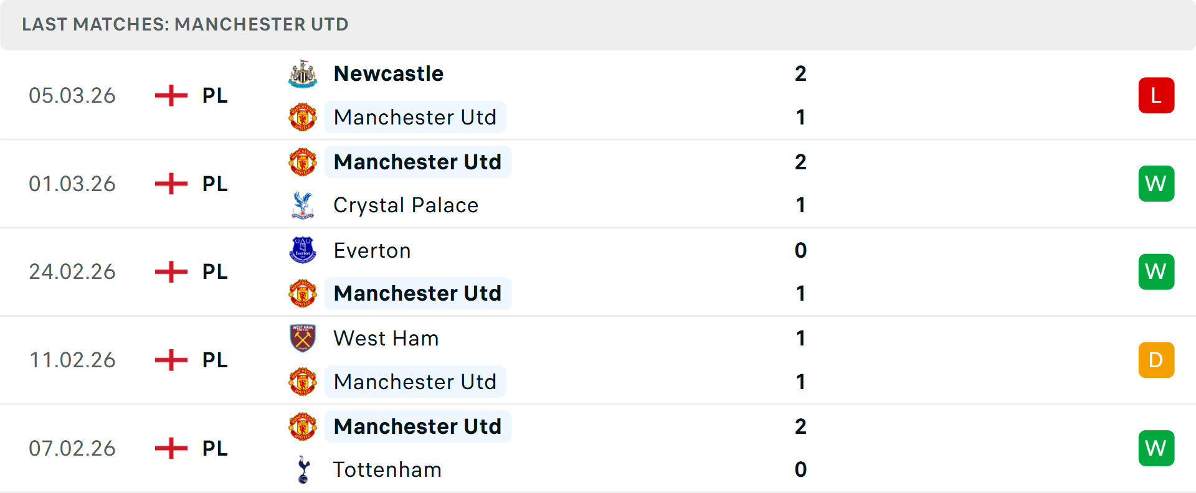Screen dimensions: 1196x493
Task: Click the Crystal Palace club crest
Action: pos(303,205)
